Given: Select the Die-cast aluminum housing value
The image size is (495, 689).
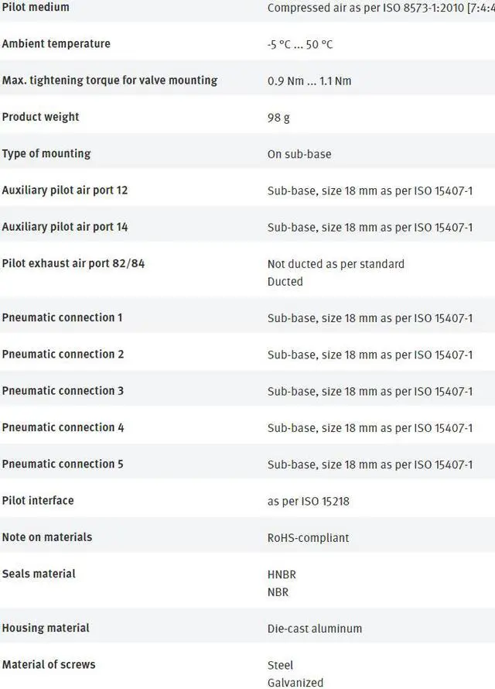Looking at the screenshot, I should pos(315,629).
